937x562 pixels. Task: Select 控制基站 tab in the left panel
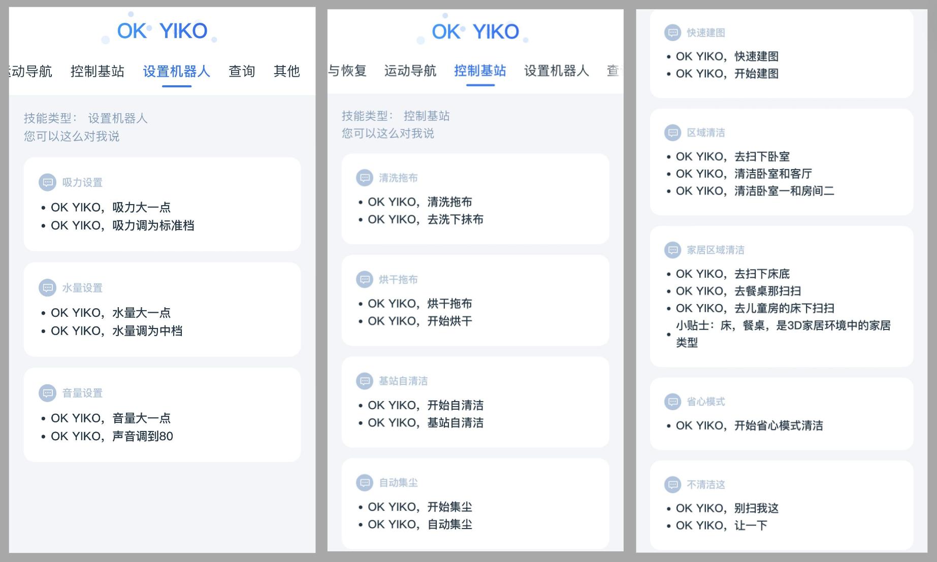pos(98,71)
